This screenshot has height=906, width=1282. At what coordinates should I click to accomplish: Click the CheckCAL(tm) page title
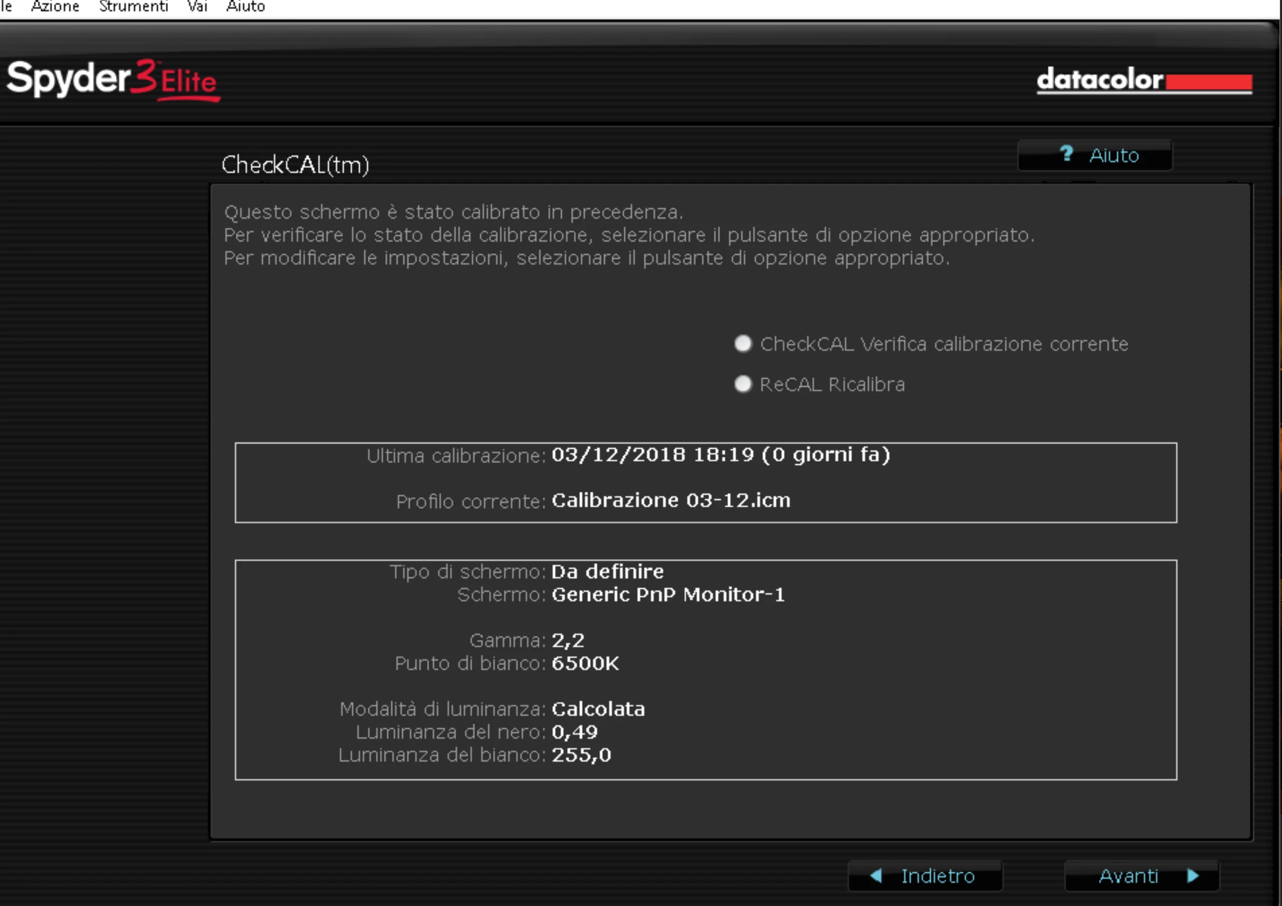(295, 165)
